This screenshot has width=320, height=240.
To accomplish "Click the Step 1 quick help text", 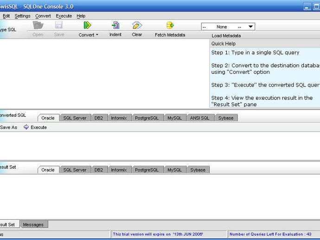I will pos(256,53).
